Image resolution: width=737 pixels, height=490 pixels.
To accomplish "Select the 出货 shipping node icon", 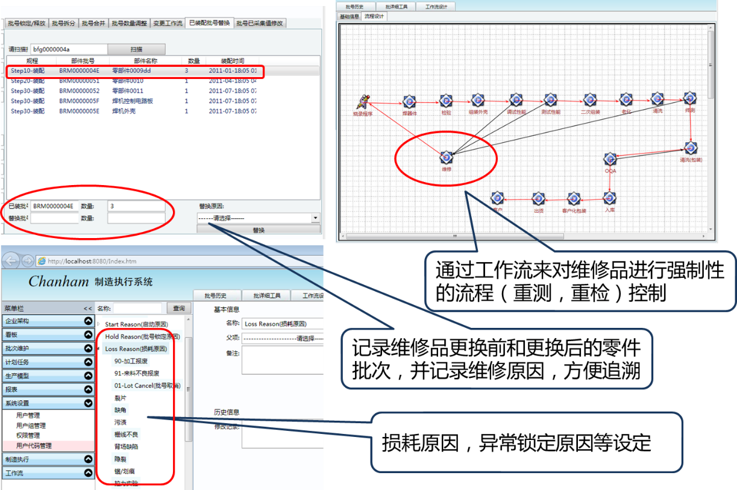I will 539,198.
